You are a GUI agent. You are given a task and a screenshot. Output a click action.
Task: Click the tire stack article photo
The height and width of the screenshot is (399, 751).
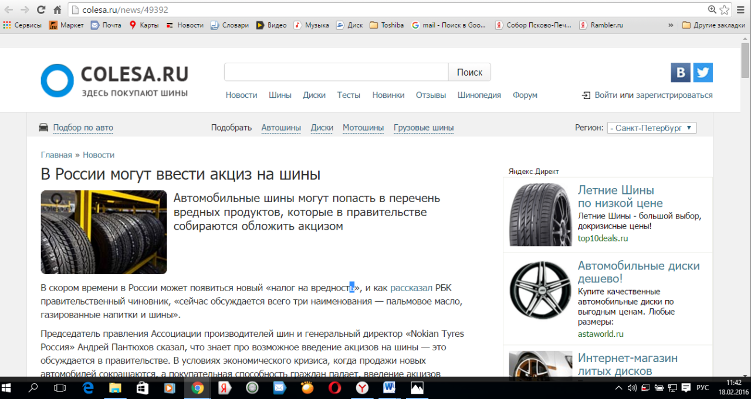tap(104, 232)
